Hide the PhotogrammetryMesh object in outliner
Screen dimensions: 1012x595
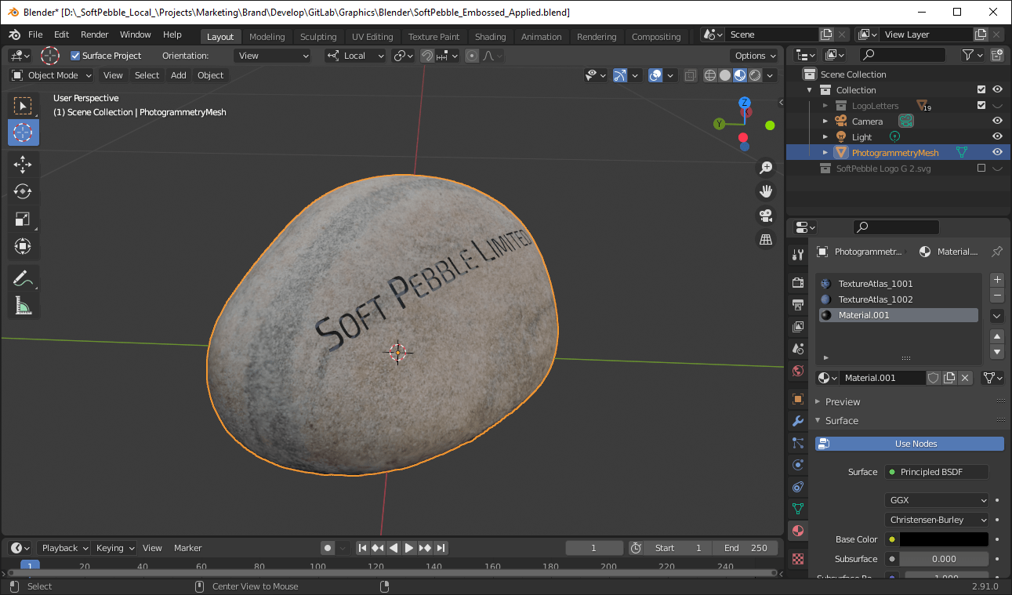tap(997, 152)
